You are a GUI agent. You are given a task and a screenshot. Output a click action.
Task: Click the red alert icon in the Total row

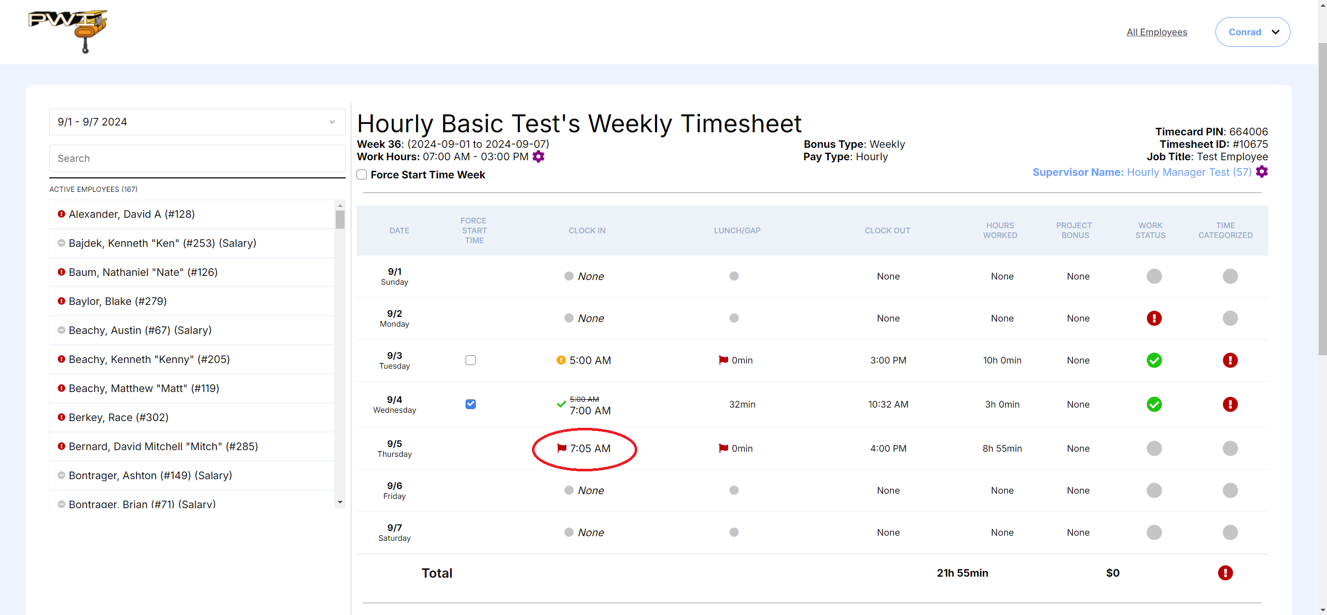(1225, 573)
